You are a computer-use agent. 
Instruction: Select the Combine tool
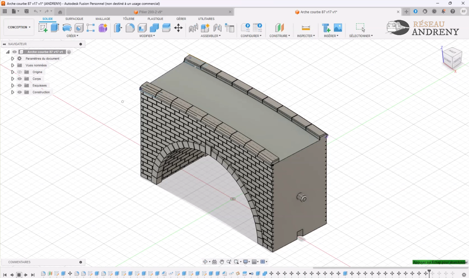click(x=154, y=28)
